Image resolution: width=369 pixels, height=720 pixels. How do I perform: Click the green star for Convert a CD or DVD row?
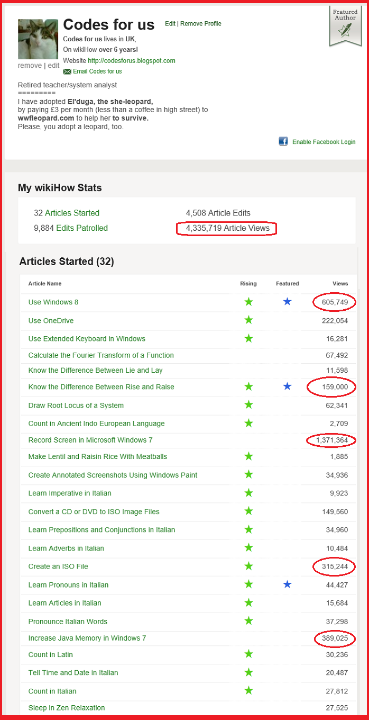point(248,511)
